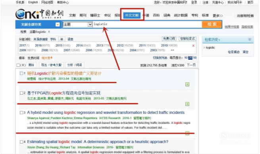Switch to the 期刊 tab
Image resolution: width=260 pixels, height=154 pixels.
(x=83, y=15)
